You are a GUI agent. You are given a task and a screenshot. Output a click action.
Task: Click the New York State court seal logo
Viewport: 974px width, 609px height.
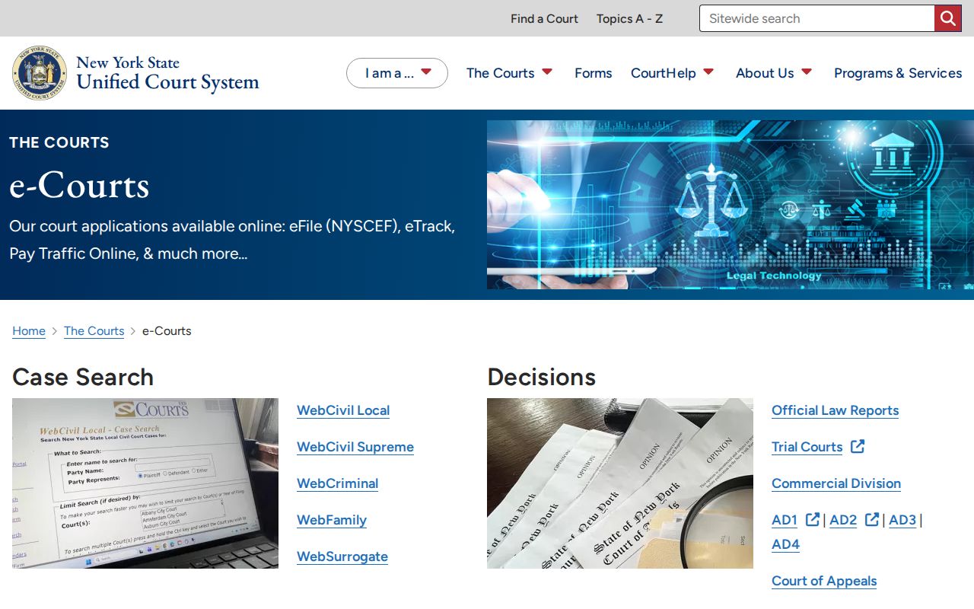click(x=40, y=73)
